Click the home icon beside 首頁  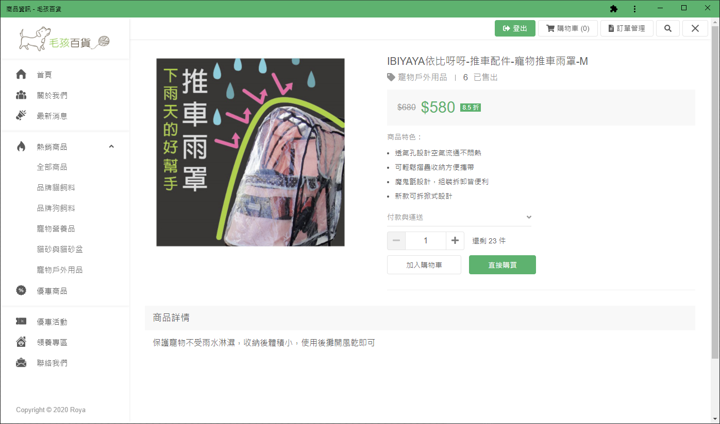pos(21,75)
